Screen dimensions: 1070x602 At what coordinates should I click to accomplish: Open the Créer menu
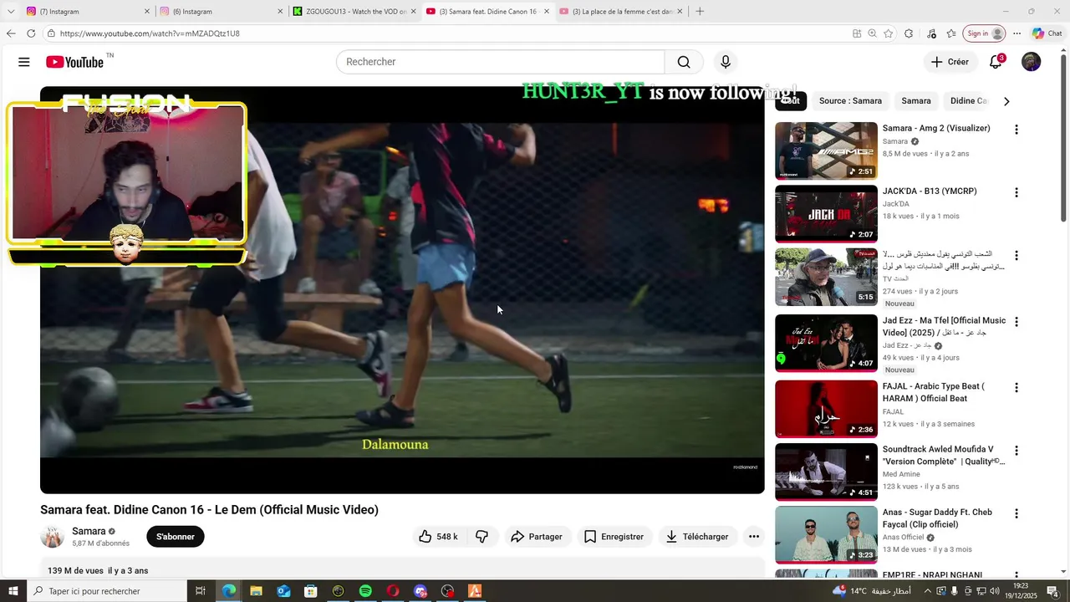950,62
